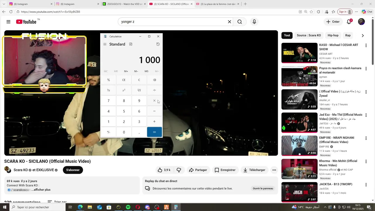Click the percent key in Calculator
Screen dimensions: 375x211
pyautogui.click(x=108, y=80)
